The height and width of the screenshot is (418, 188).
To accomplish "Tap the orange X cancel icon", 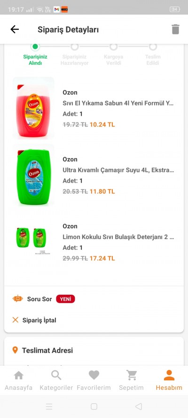I will [16, 320].
